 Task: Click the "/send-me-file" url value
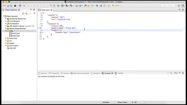(x=64, y=19)
